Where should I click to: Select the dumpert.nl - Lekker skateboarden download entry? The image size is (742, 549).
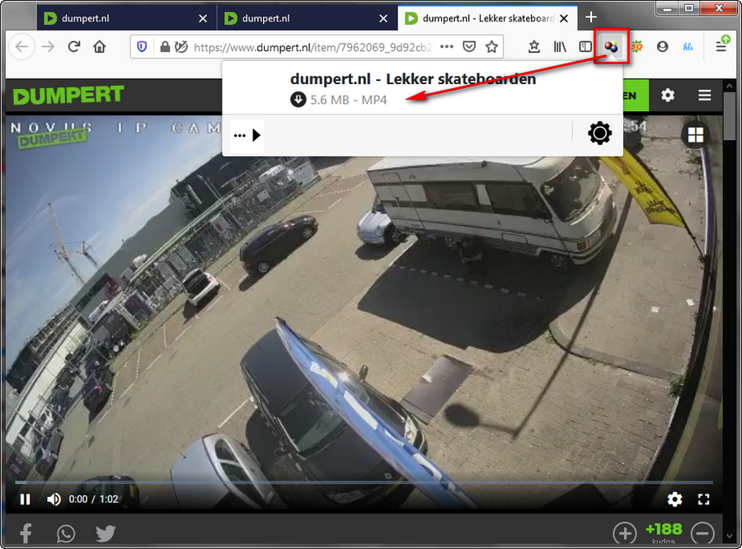pyautogui.click(x=422, y=88)
